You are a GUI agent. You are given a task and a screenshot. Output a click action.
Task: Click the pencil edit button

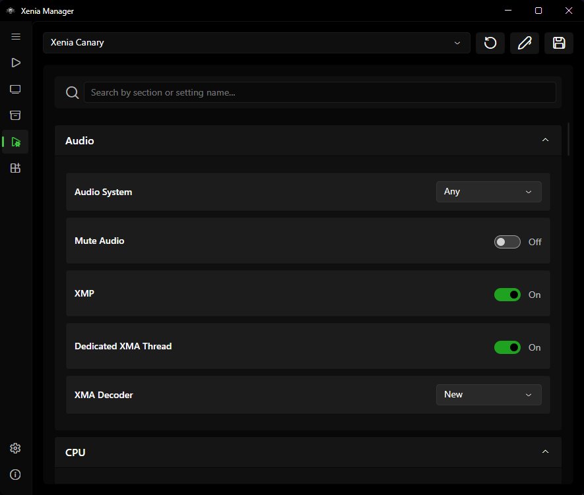[x=525, y=43]
